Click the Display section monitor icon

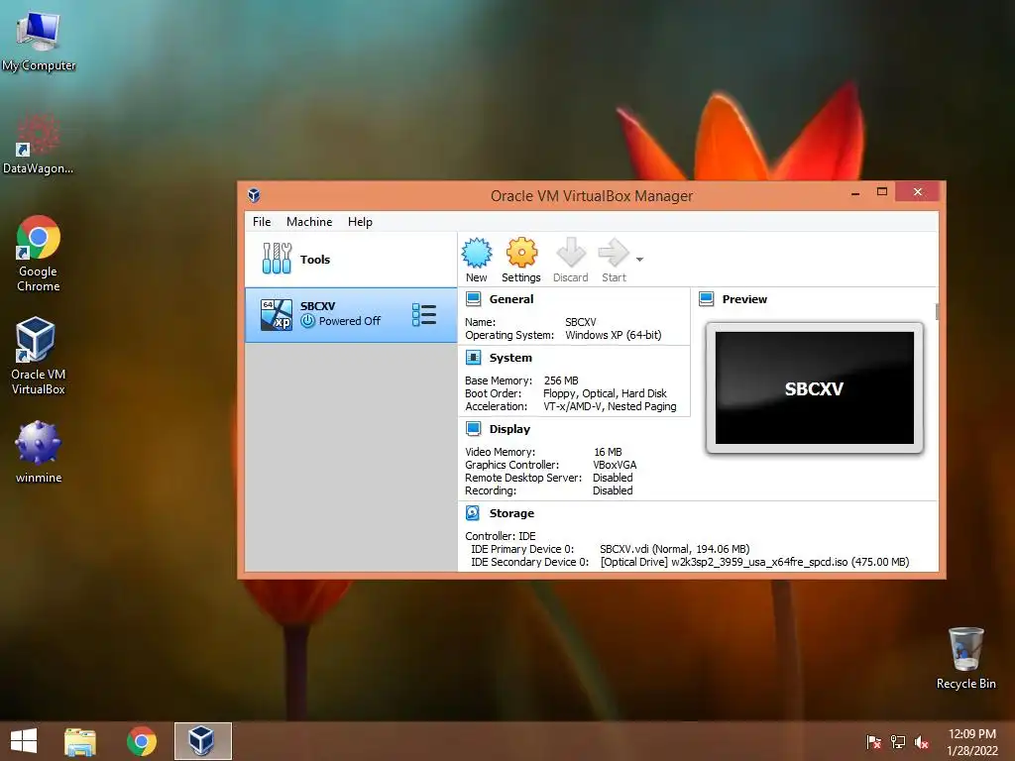click(473, 428)
